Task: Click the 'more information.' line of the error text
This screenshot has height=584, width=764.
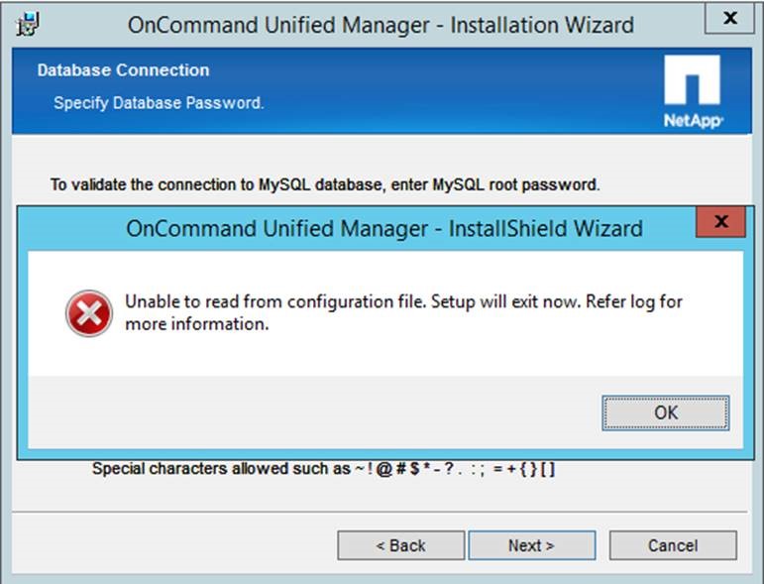Action: 197,323
